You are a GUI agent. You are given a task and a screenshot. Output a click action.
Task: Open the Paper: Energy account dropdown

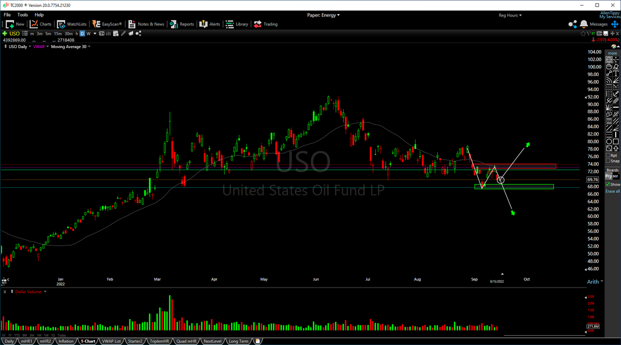(323, 15)
